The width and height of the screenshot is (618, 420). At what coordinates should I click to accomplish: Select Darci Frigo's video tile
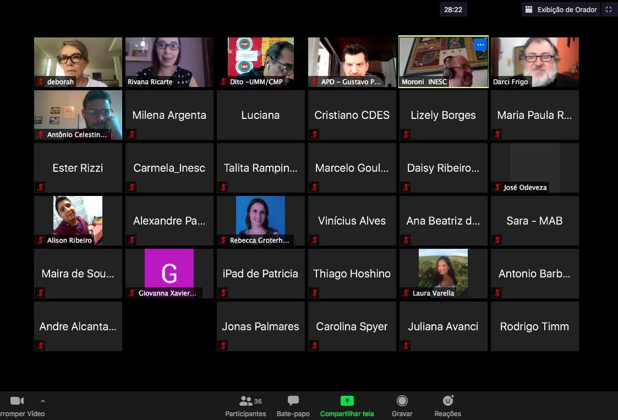click(x=534, y=62)
